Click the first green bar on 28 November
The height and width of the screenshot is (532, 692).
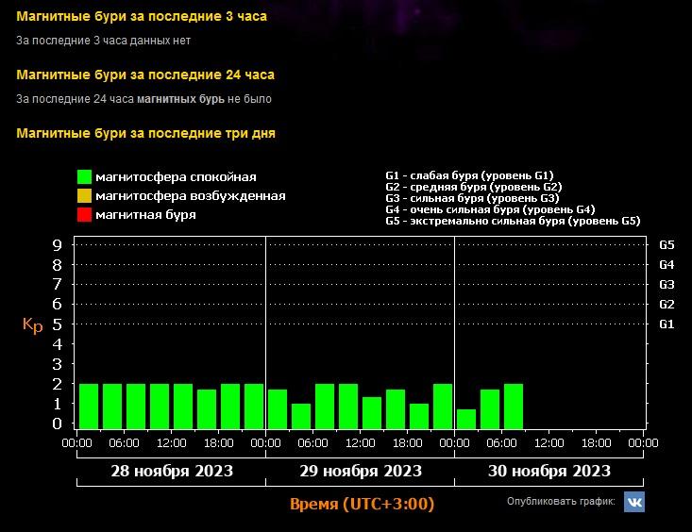[89, 407]
